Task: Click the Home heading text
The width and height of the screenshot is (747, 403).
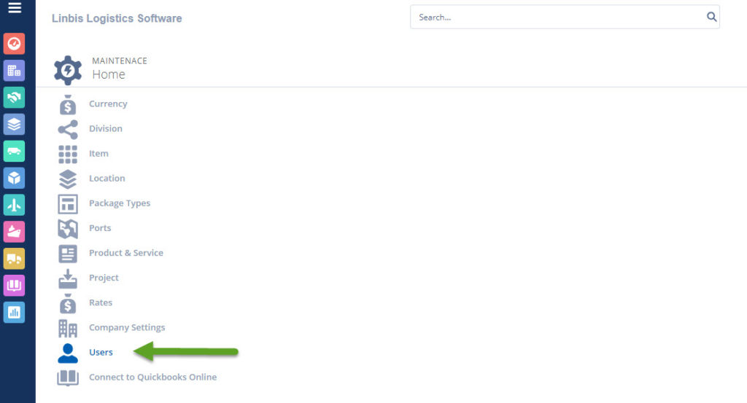Action: tap(109, 74)
